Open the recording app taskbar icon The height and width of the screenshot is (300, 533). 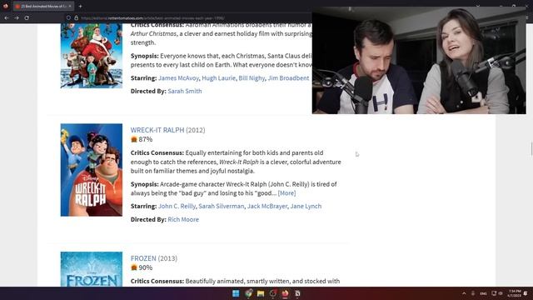coord(273,293)
